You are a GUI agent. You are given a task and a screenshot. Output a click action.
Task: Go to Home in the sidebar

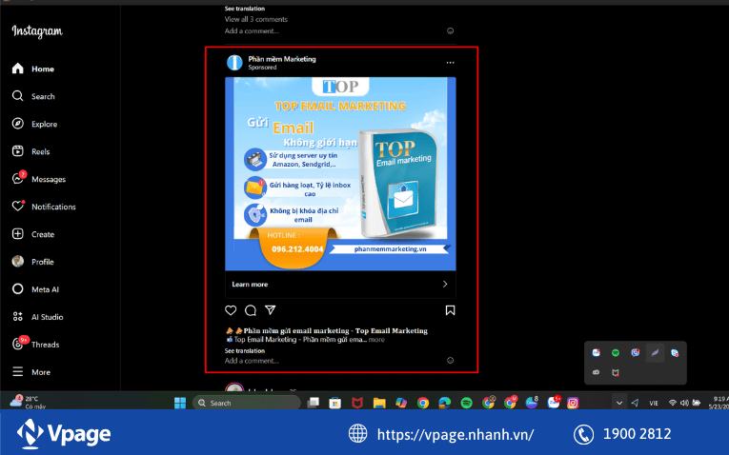pyautogui.click(x=33, y=69)
